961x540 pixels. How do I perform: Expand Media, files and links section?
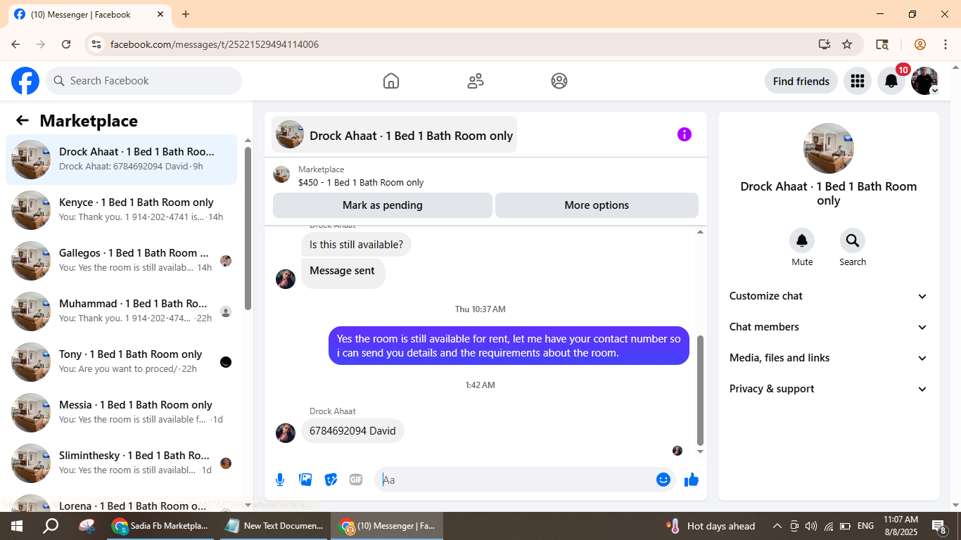pos(829,358)
